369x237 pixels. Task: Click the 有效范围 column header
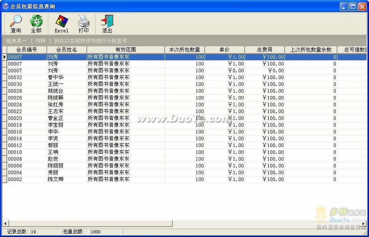pos(126,50)
